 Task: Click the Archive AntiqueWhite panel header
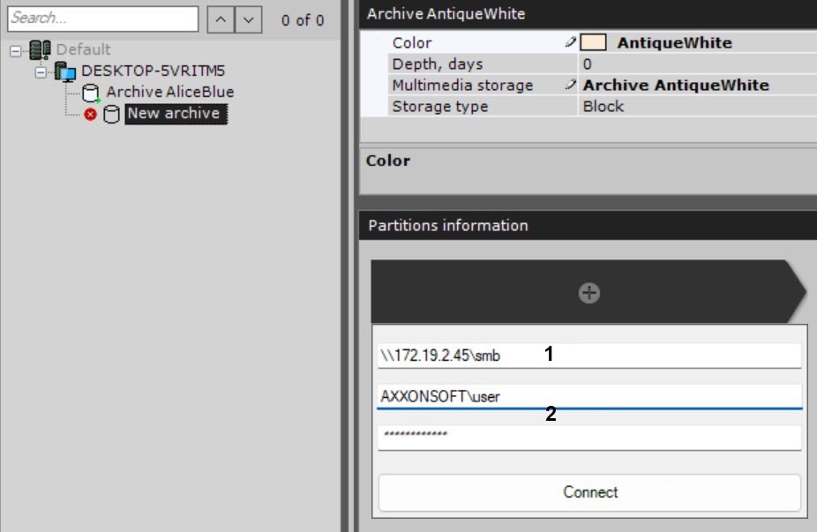pos(588,13)
